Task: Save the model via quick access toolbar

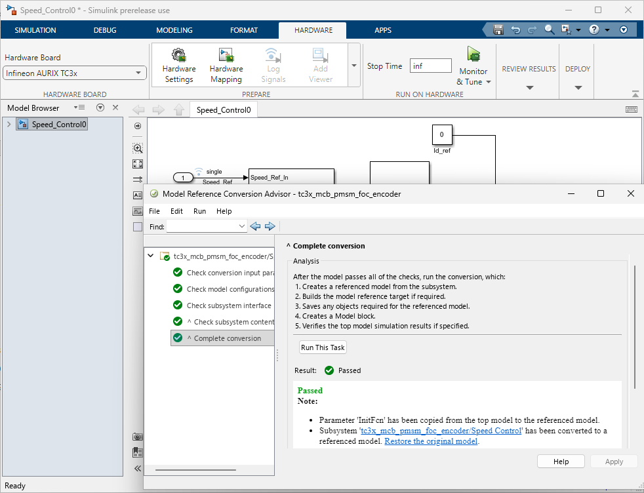Action: tap(498, 30)
